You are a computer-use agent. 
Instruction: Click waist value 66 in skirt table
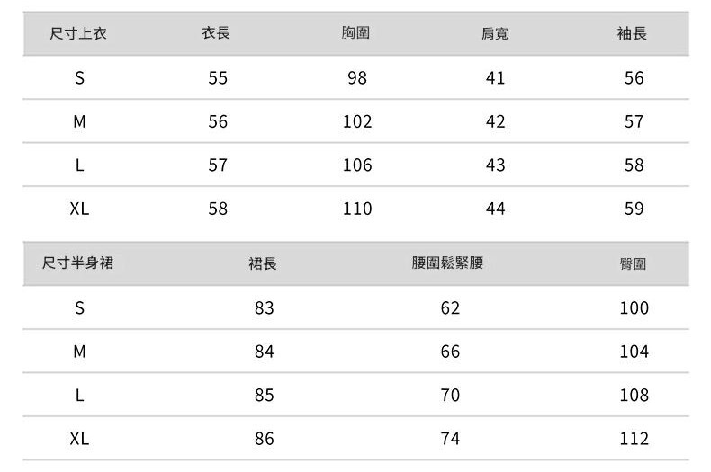tap(450, 352)
